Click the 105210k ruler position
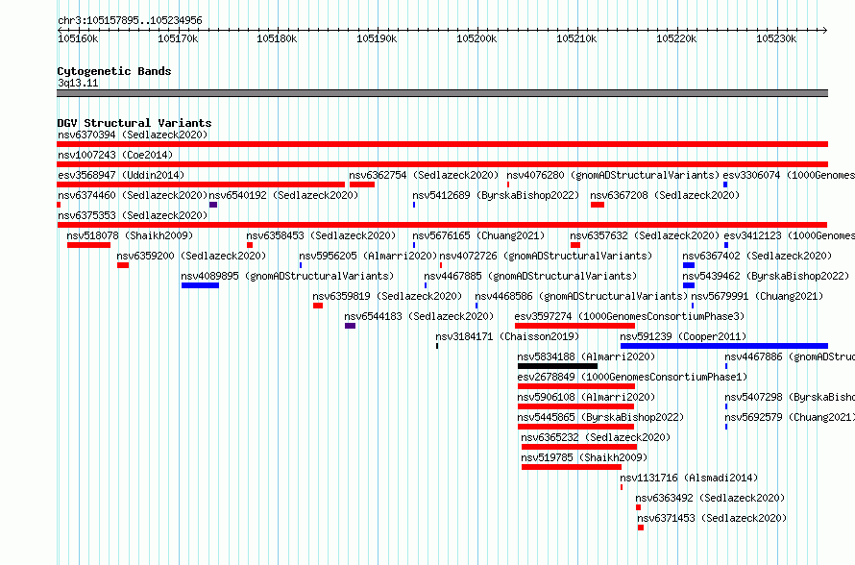 [x=576, y=38]
